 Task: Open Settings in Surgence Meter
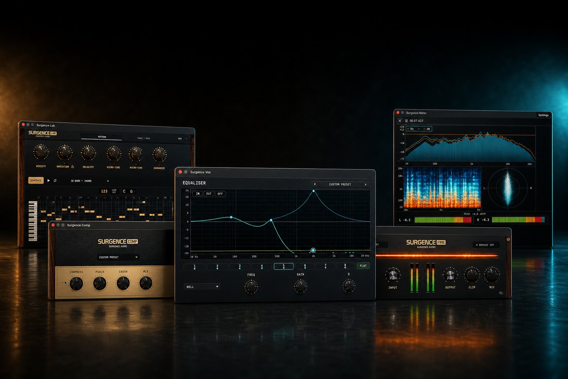[x=543, y=115]
